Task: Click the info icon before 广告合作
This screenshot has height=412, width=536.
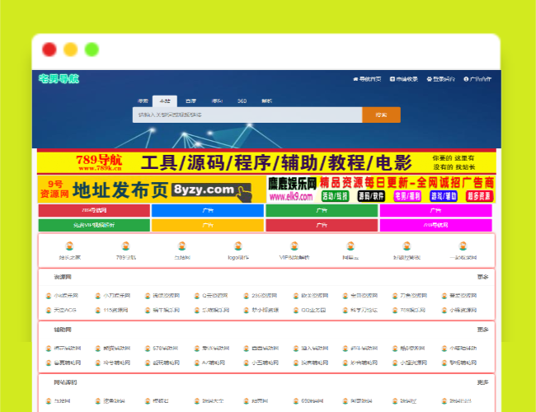Action: point(466,79)
